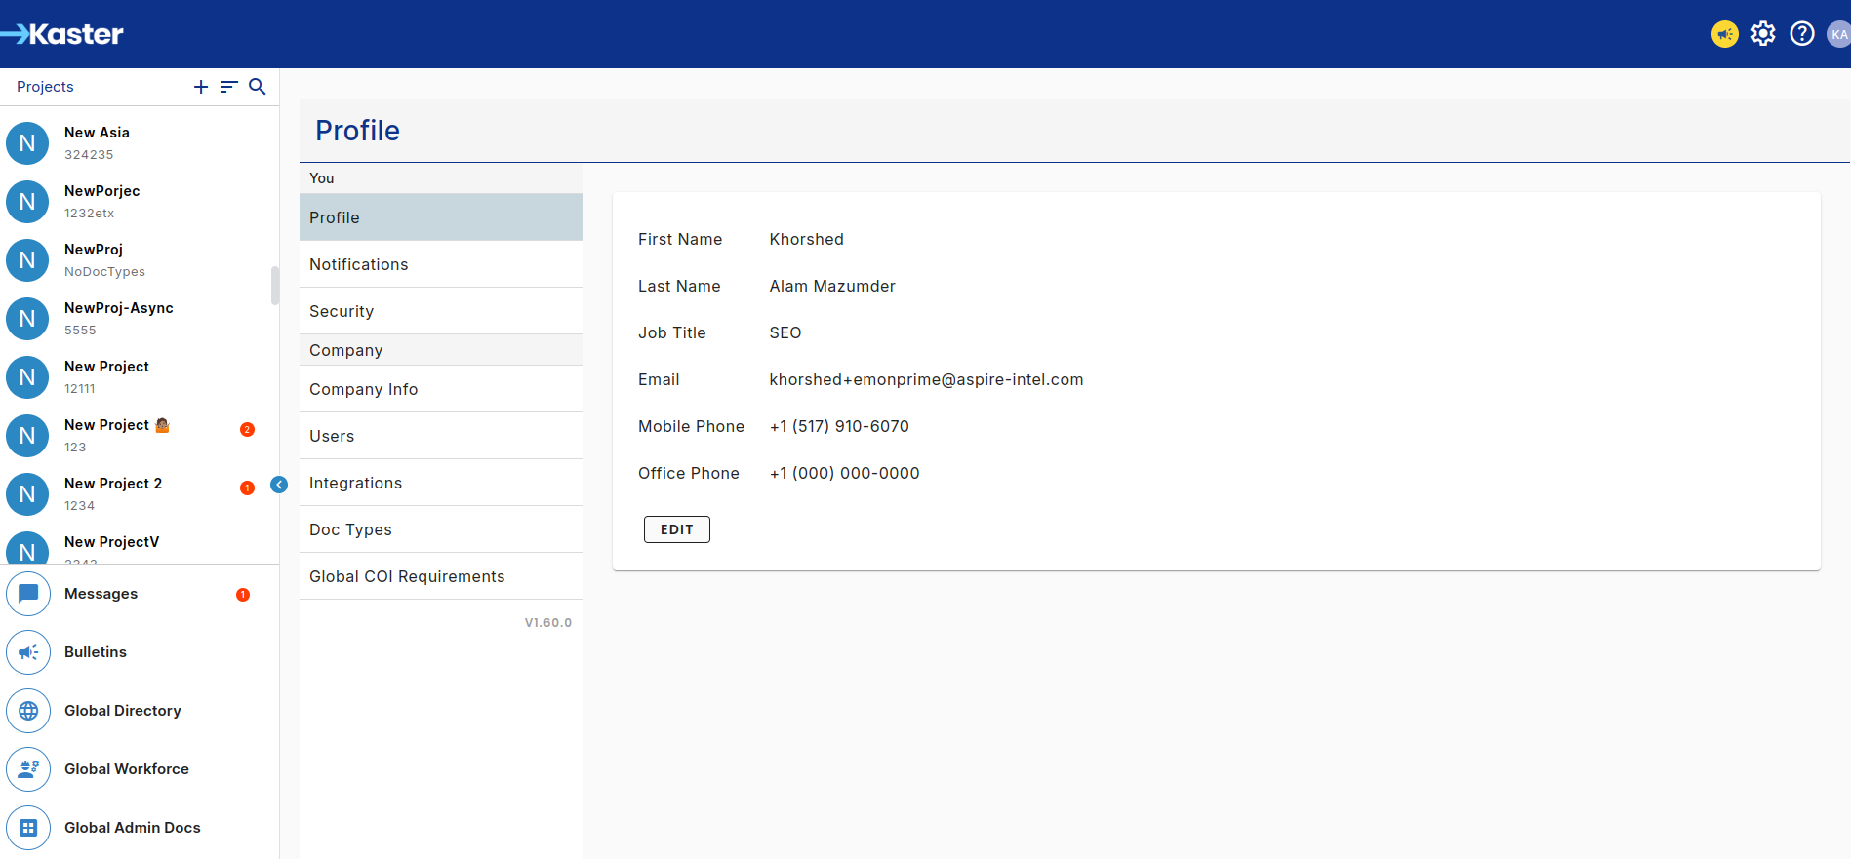Open Global Workforce section

tap(126, 769)
